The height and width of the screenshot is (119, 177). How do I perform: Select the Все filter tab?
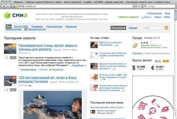click(x=9, y=26)
